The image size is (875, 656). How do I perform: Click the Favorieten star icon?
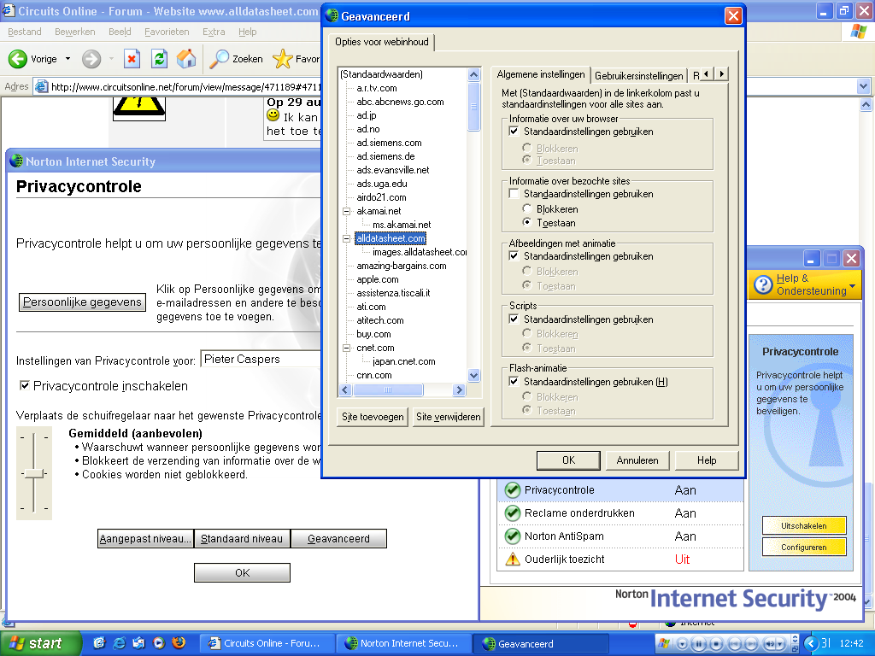click(x=282, y=59)
